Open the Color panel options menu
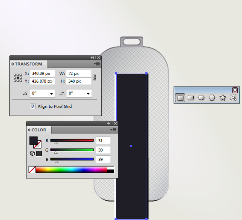The height and width of the screenshot is (220, 242). coord(114,130)
